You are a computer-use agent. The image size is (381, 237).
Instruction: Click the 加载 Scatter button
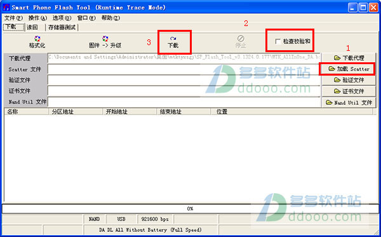(349, 69)
